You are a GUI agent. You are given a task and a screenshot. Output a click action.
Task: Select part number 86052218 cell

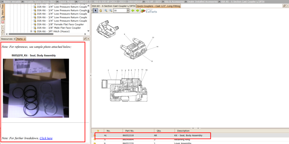128,136
